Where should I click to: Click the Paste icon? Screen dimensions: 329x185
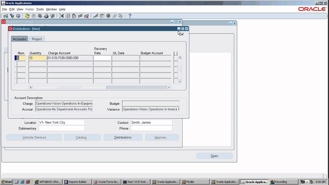point(74,16)
